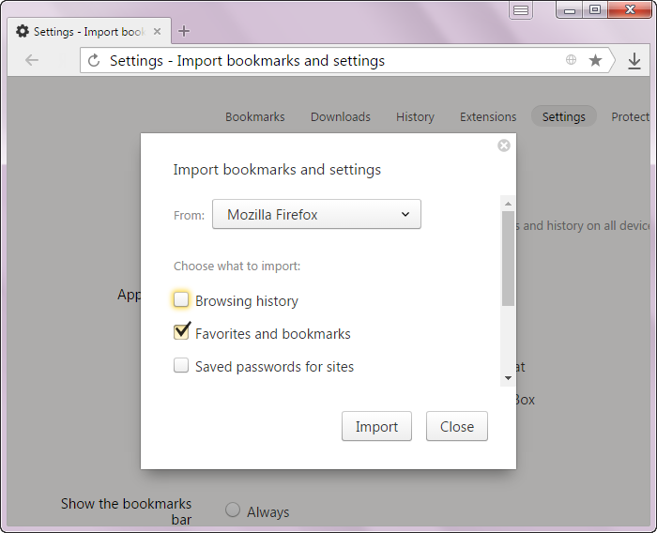Open the Extensions section
Viewport: 657px width, 533px height.
(x=488, y=117)
